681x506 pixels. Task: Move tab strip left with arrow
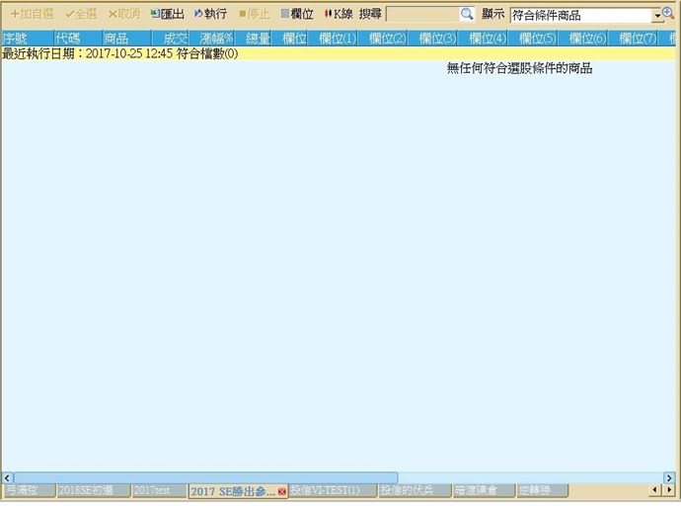click(655, 490)
